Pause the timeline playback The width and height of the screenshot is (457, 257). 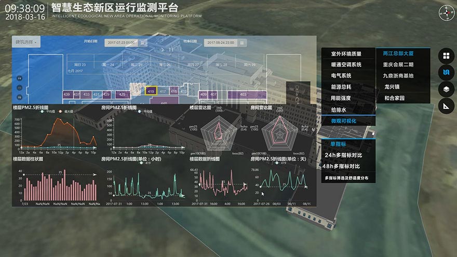[x=171, y=50]
